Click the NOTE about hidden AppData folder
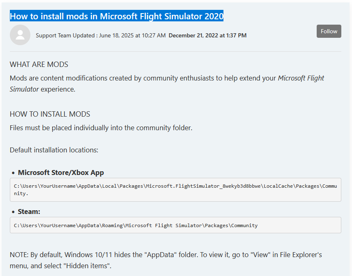The image size is (352, 276). [166, 260]
